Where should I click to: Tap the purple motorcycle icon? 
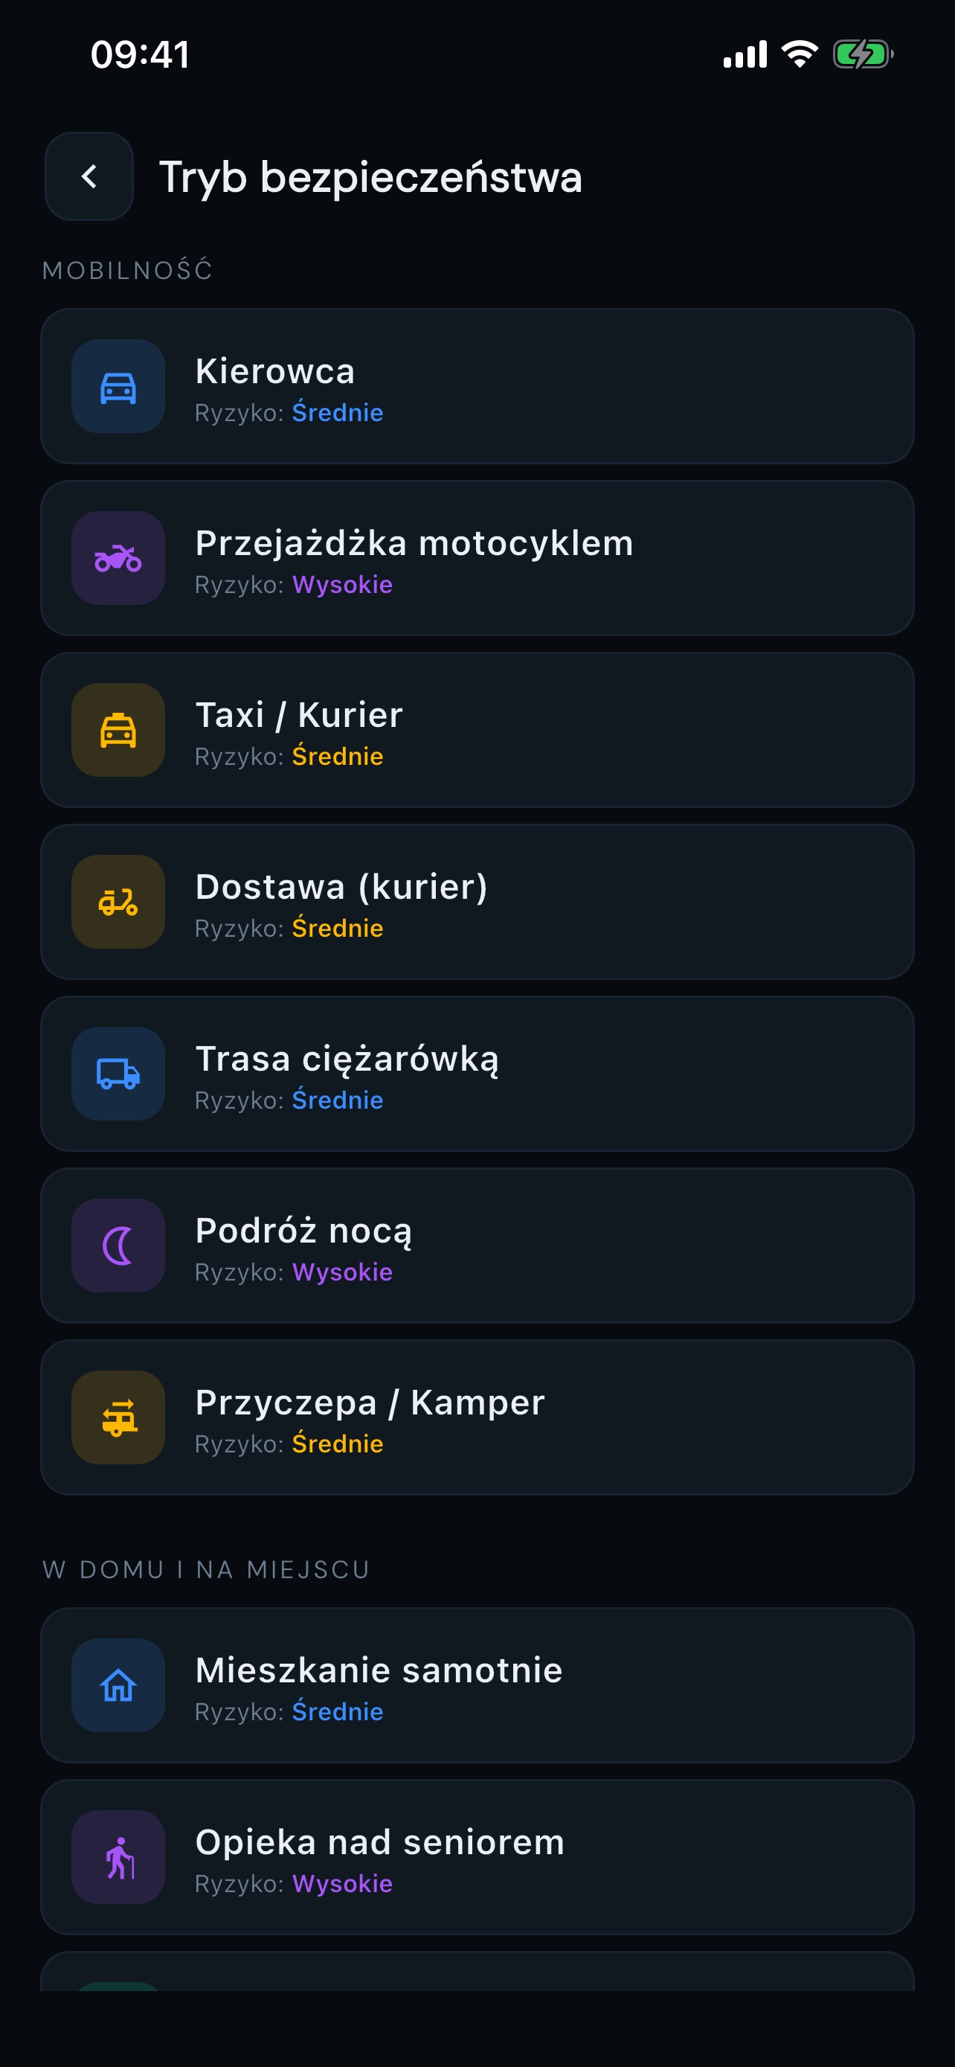tap(118, 559)
